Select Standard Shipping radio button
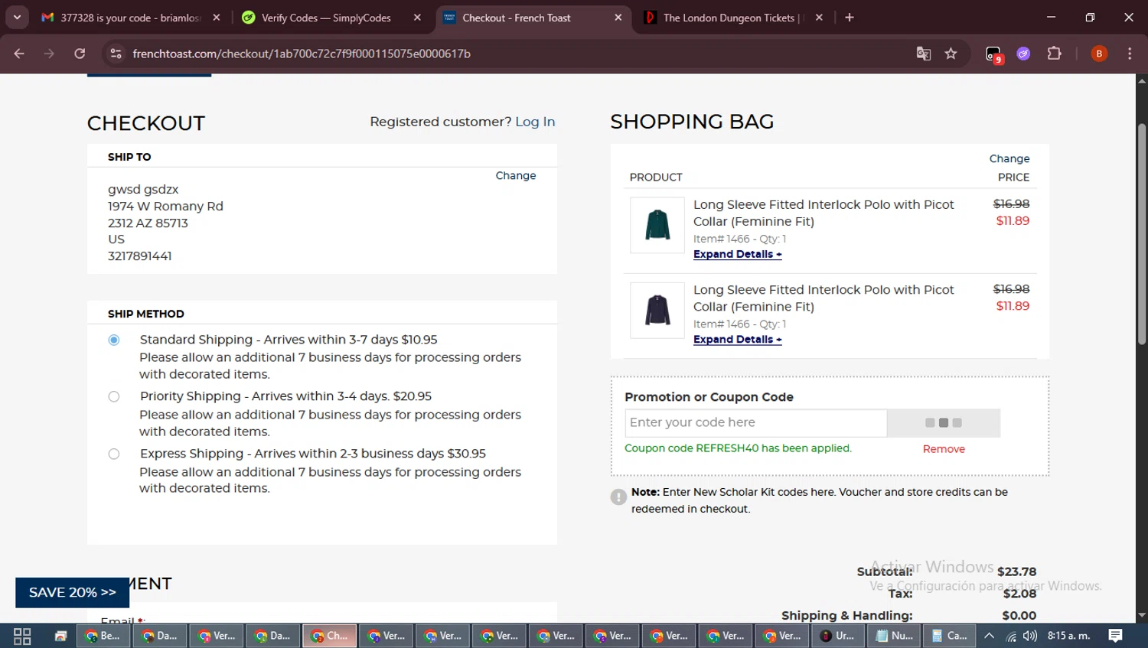This screenshot has height=648, width=1148. (114, 340)
